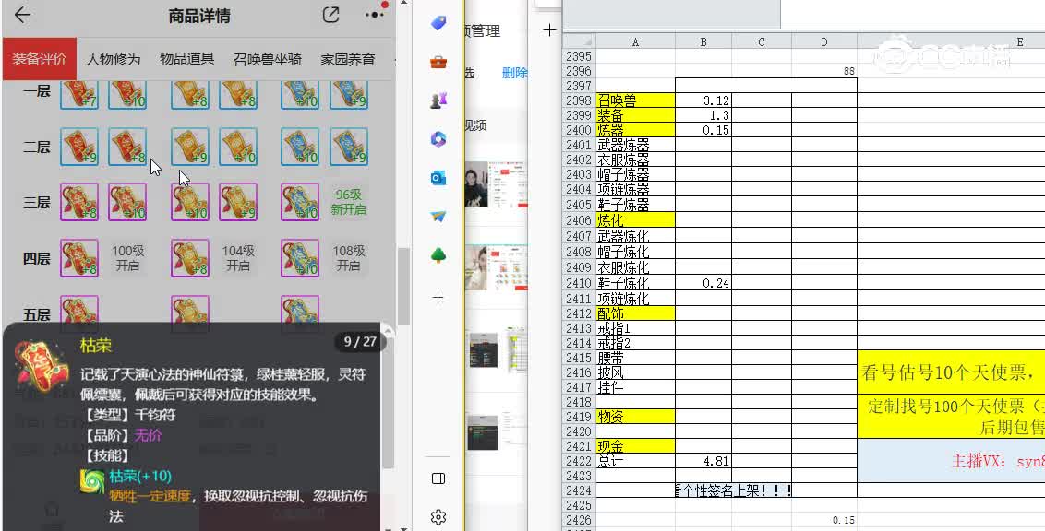Select column D header in spreadsheet
Image resolution: width=1045 pixels, height=531 pixels.
[823, 41]
